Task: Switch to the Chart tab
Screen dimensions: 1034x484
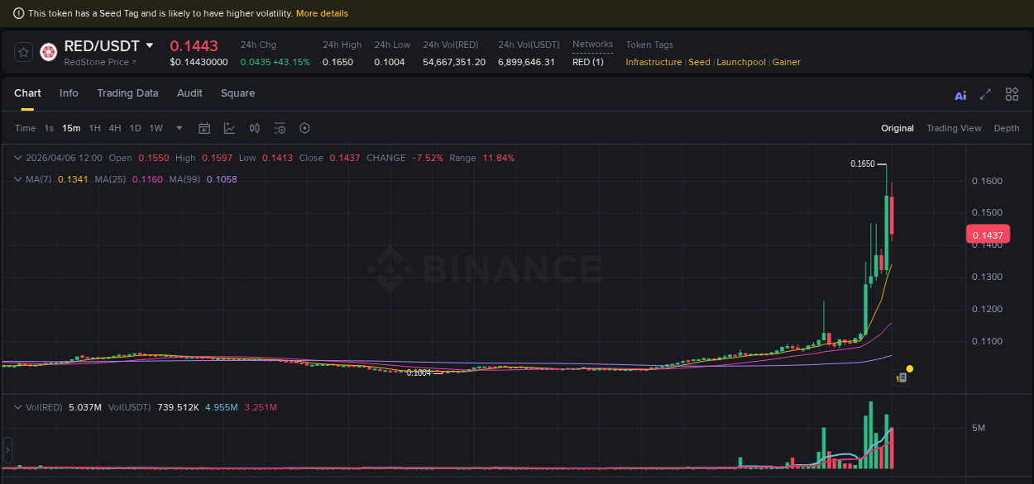Action: 27,93
